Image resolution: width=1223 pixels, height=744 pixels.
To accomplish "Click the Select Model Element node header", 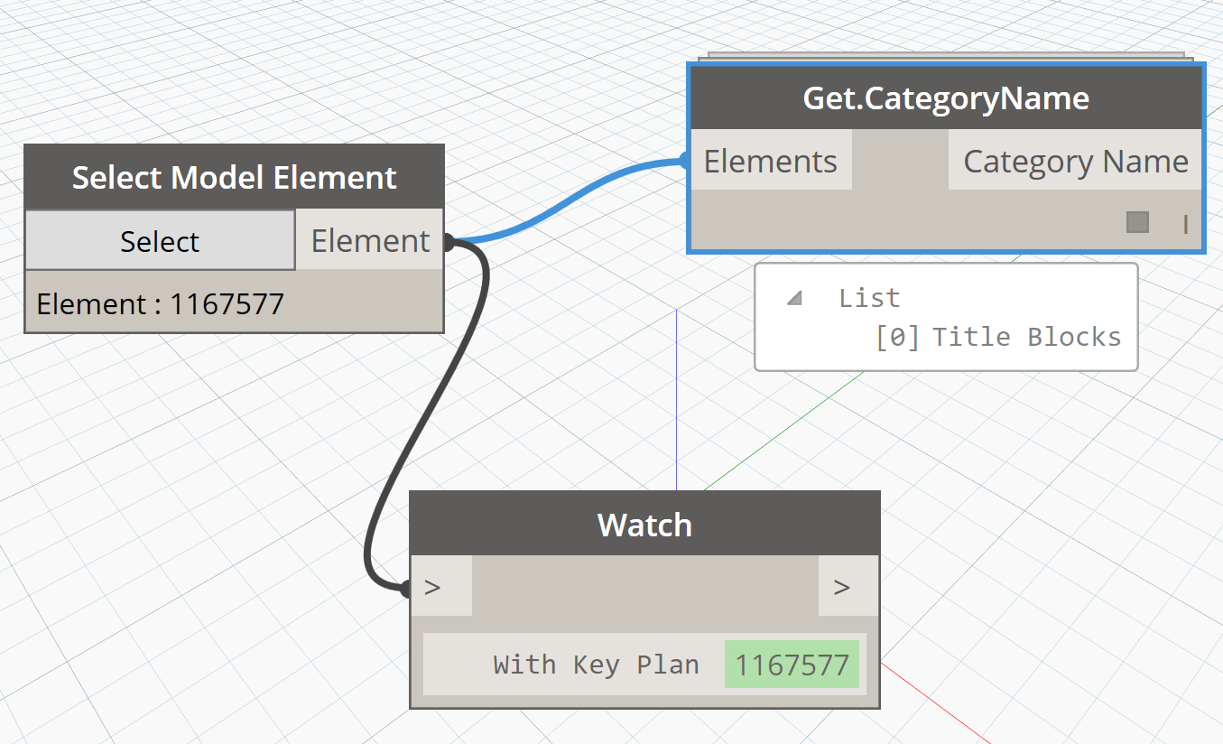I will coord(234,177).
